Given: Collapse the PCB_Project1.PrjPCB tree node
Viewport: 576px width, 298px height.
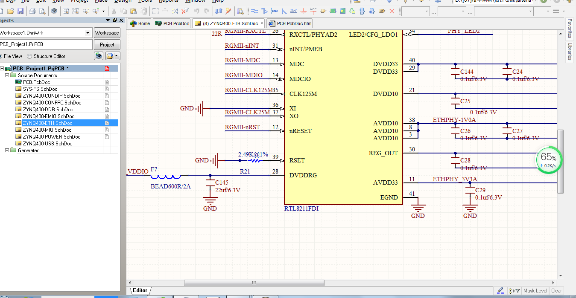Looking at the screenshot, I should tap(2, 68).
